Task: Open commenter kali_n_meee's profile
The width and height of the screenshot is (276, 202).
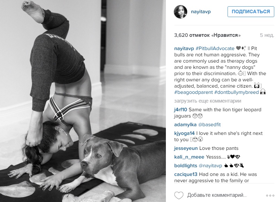Action: tap(189, 157)
